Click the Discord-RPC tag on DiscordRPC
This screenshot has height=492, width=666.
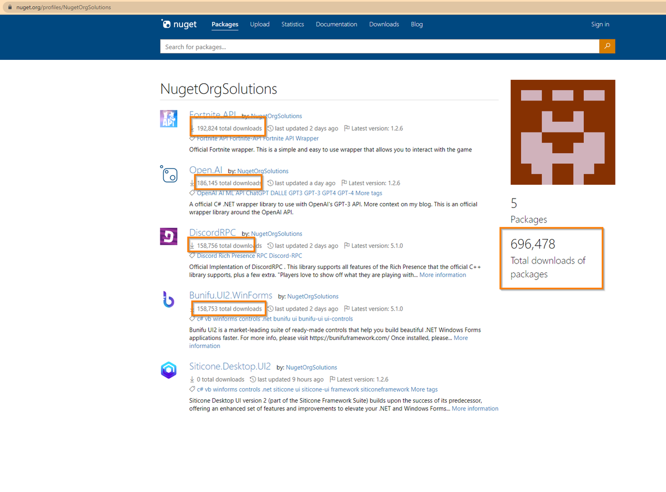pos(285,256)
